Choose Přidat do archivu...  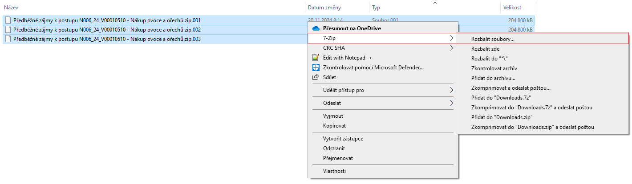click(542, 78)
